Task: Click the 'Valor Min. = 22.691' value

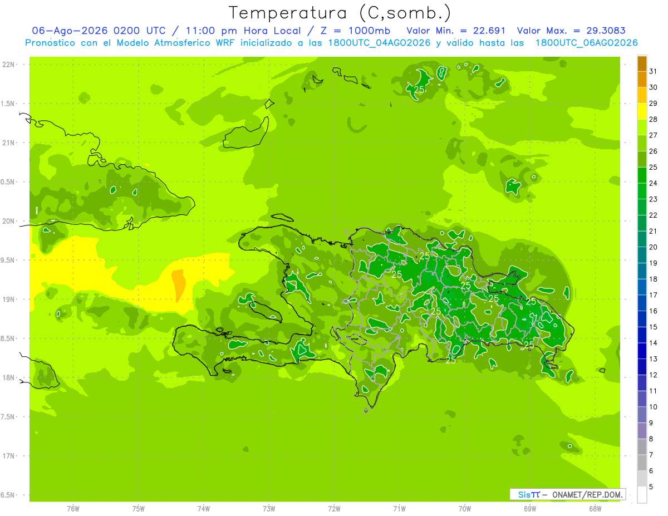Action: coord(456,31)
